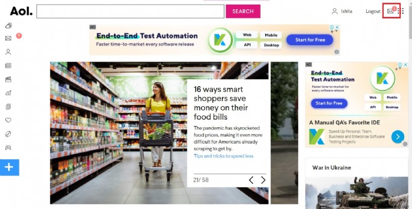Open the Ishita account menu

tap(342, 11)
